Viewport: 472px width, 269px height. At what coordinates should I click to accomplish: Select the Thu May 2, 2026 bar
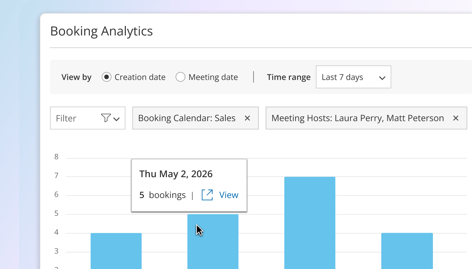[x=213, y=243]
